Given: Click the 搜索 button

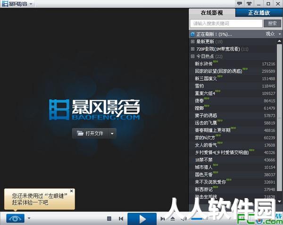Looking at the screenshot, I should [x=272, y=24].
